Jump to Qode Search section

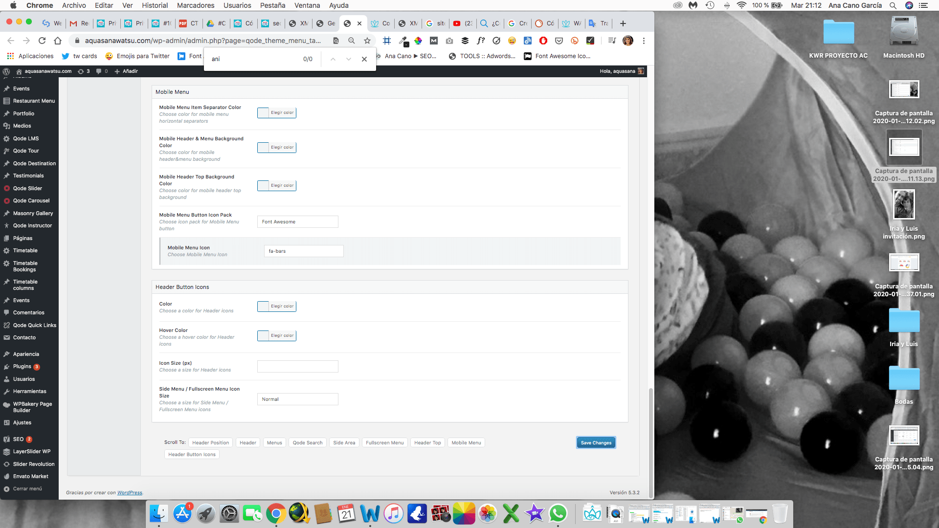tap(308, 443)
